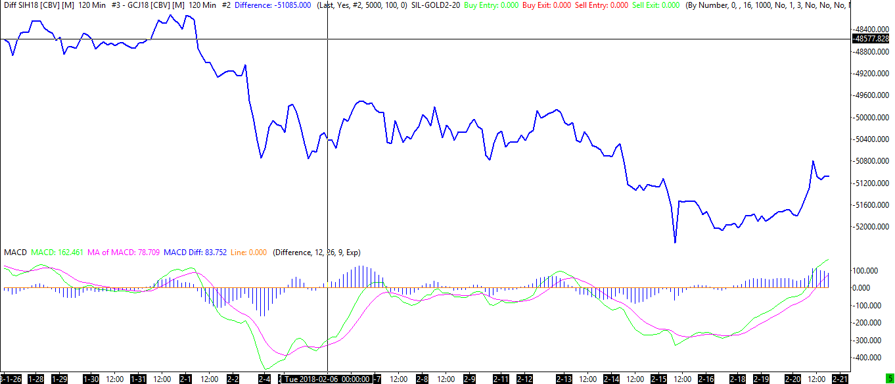The height and width of the screenshot is (384, 895).
Task: Click the 2-1 date marker on time axis
Action: pos(186,379)
